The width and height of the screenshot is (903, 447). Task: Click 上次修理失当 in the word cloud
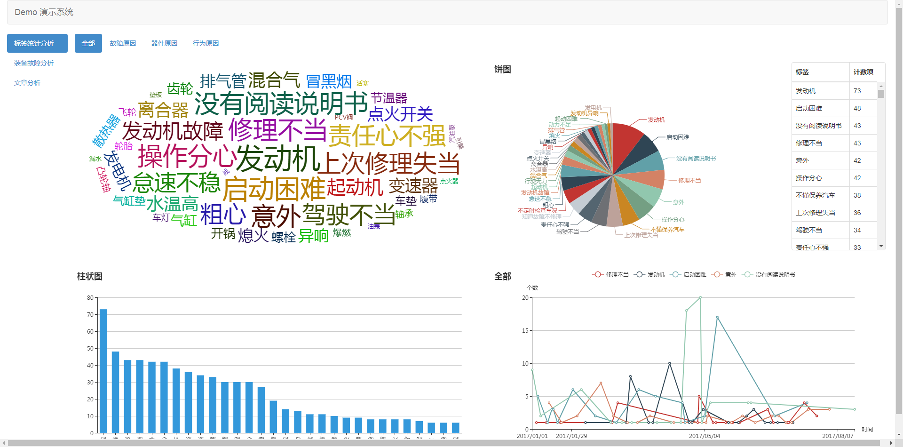click(389, 163)
